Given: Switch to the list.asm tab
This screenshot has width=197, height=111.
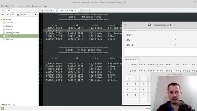Looking at the screenshot, I should 46,10.
